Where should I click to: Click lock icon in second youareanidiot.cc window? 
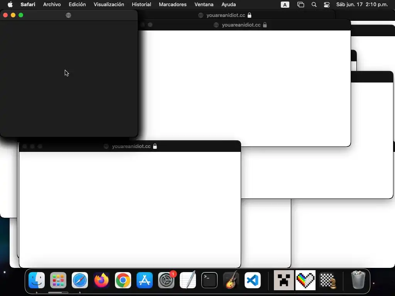tap(265, 25)
